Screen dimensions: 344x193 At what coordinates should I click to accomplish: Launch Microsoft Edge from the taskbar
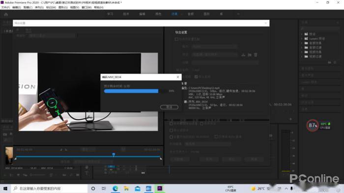pyautogui.click(x=115, y=189)
